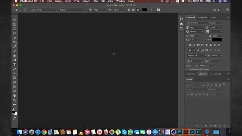The width and height of the screenshot is (242, 136).
Task: Expand the collapsed grid Swatches panel icon
Action: coord(181,29)
